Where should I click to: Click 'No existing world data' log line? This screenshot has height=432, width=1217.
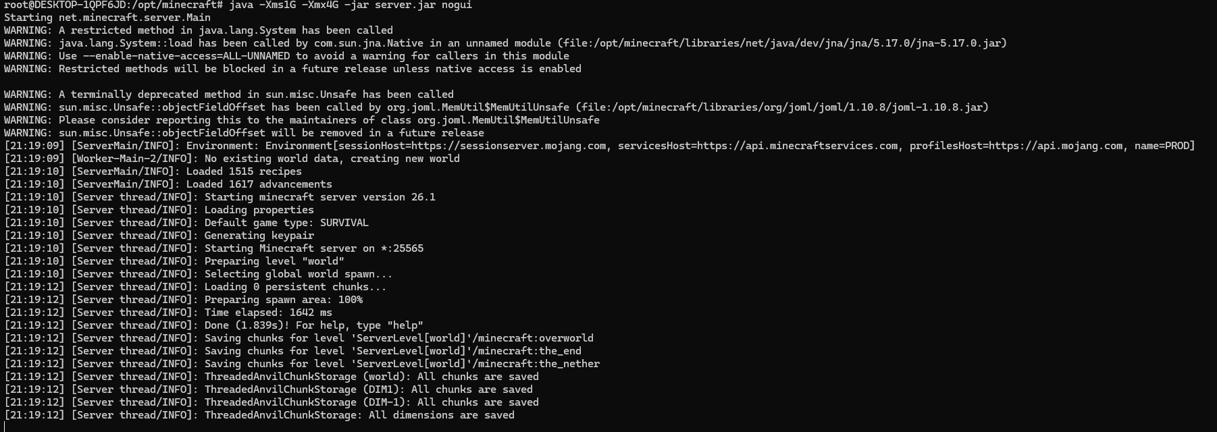tap(332, 159)
